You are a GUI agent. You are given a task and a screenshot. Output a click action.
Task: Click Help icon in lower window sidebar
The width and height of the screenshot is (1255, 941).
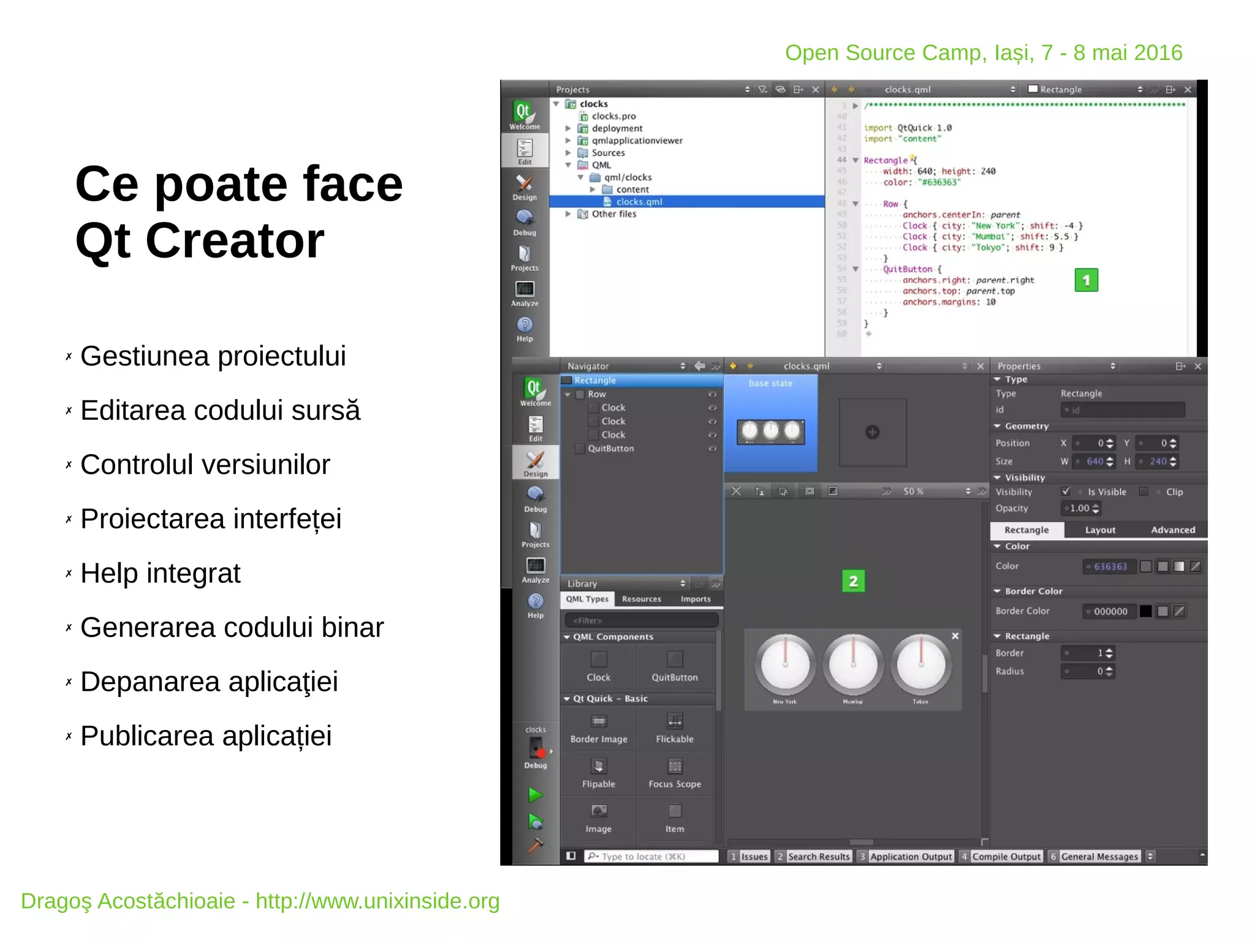(x=536, y=605)
